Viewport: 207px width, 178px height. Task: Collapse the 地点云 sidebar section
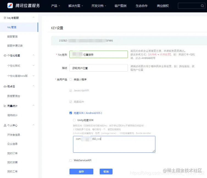(33, 86)
